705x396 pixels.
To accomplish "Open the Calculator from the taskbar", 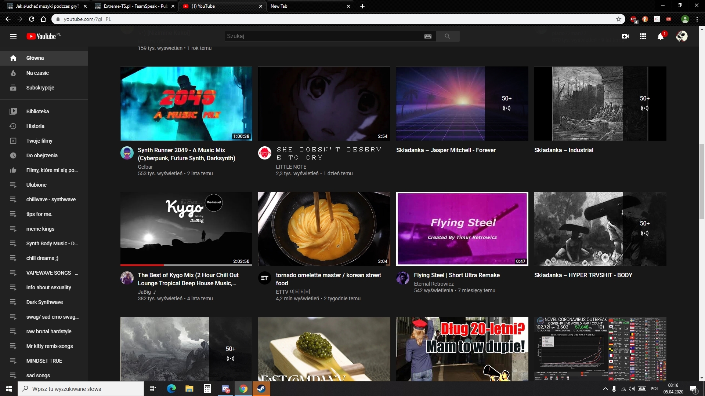I will (207, 389).
